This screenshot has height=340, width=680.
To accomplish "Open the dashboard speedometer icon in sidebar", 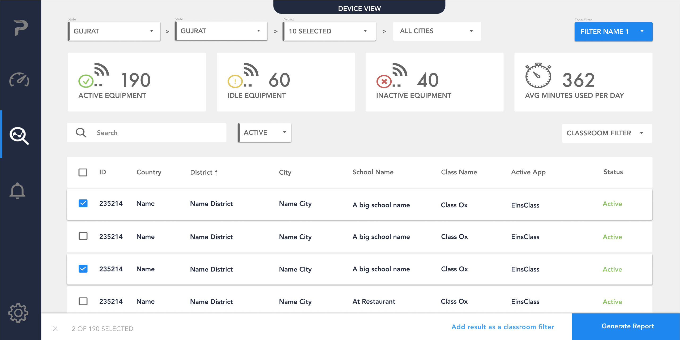I will pos(19,80).
